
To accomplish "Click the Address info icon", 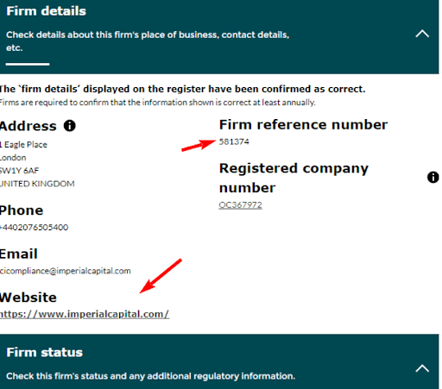I will 70,126.
